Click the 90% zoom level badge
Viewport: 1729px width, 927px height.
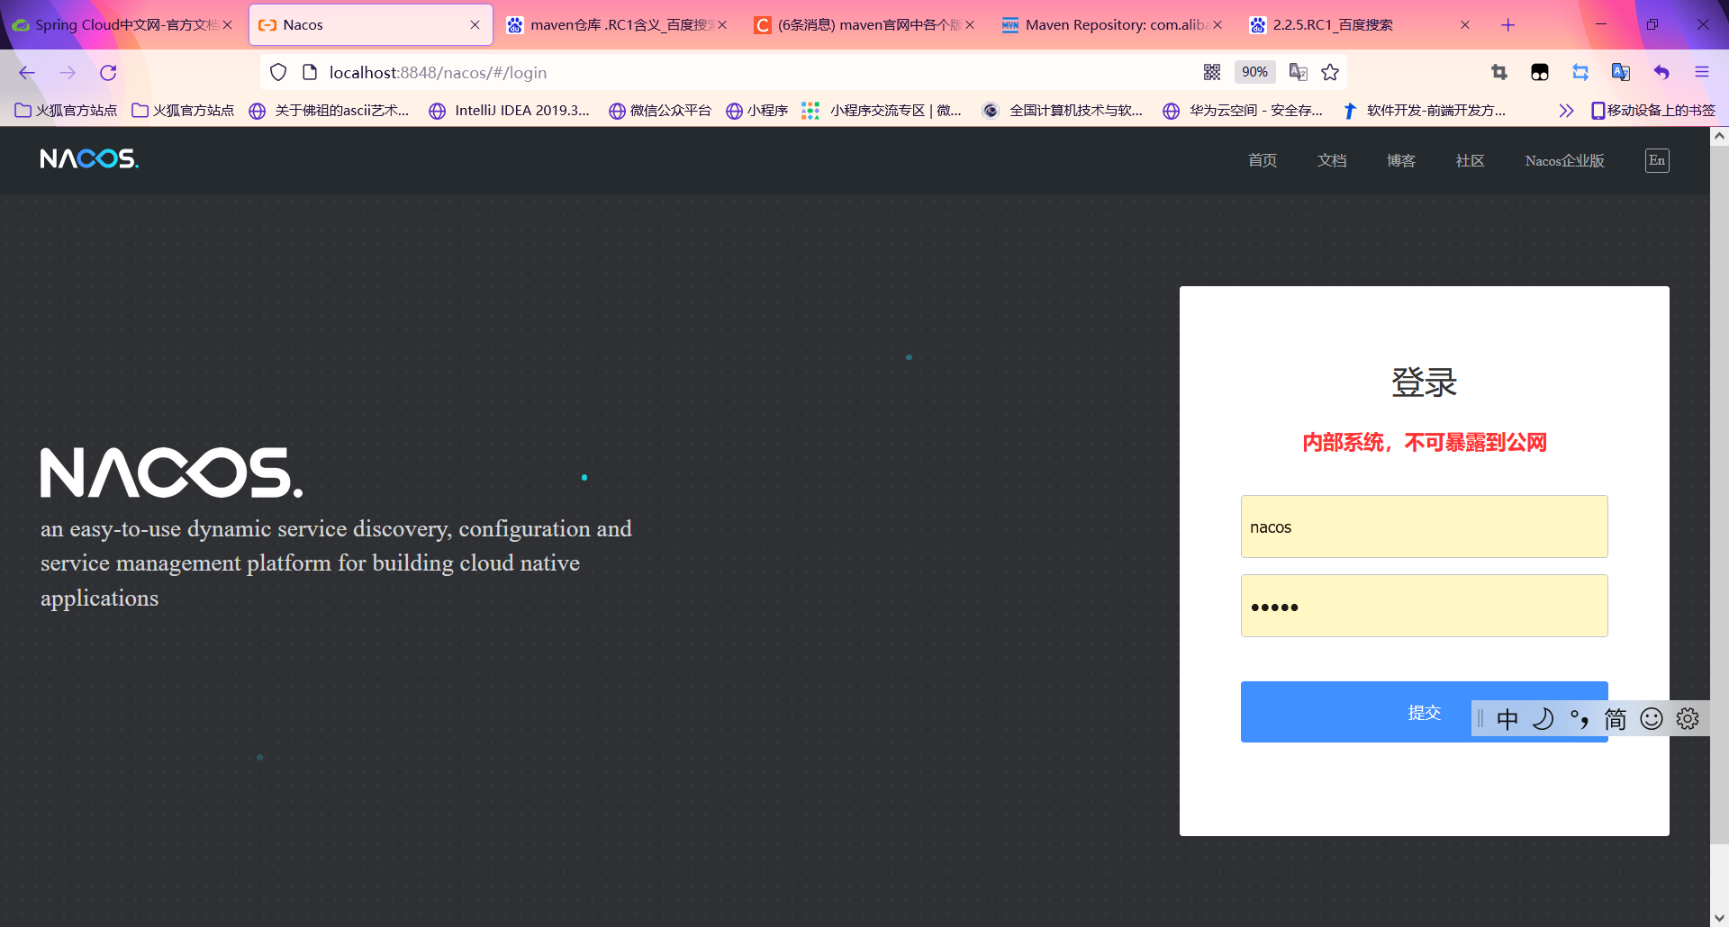(1254, 72)
